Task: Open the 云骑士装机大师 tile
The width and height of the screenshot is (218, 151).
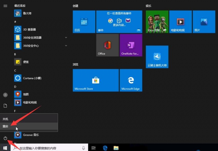Action: pyautogui.click(x=157, y=57)
